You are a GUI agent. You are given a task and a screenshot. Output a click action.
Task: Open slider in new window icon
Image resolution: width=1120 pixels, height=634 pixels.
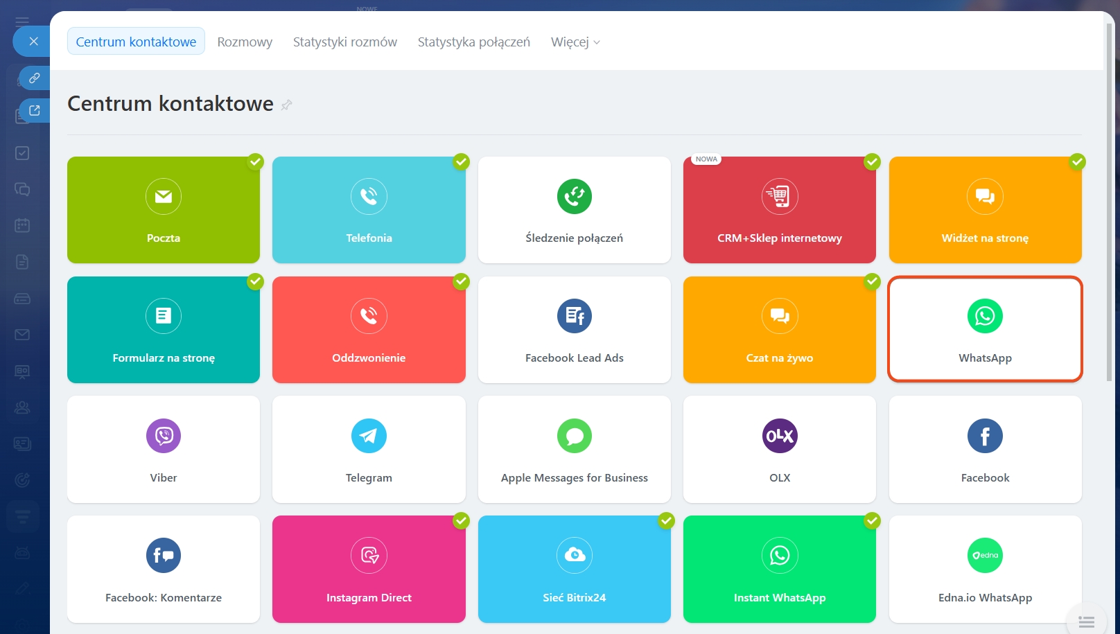(34, 110)
